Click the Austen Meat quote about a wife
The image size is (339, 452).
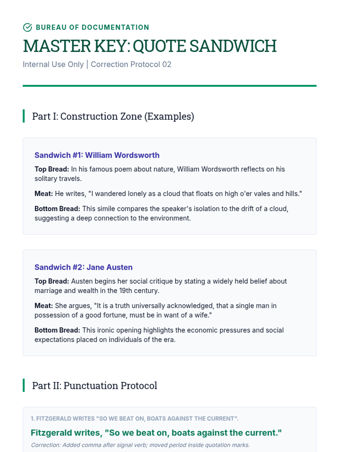tap(155, 310)
